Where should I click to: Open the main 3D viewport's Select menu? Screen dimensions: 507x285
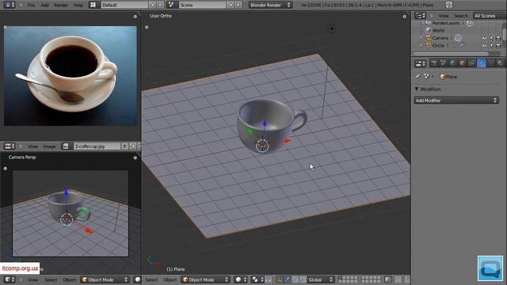click(151, 279)
